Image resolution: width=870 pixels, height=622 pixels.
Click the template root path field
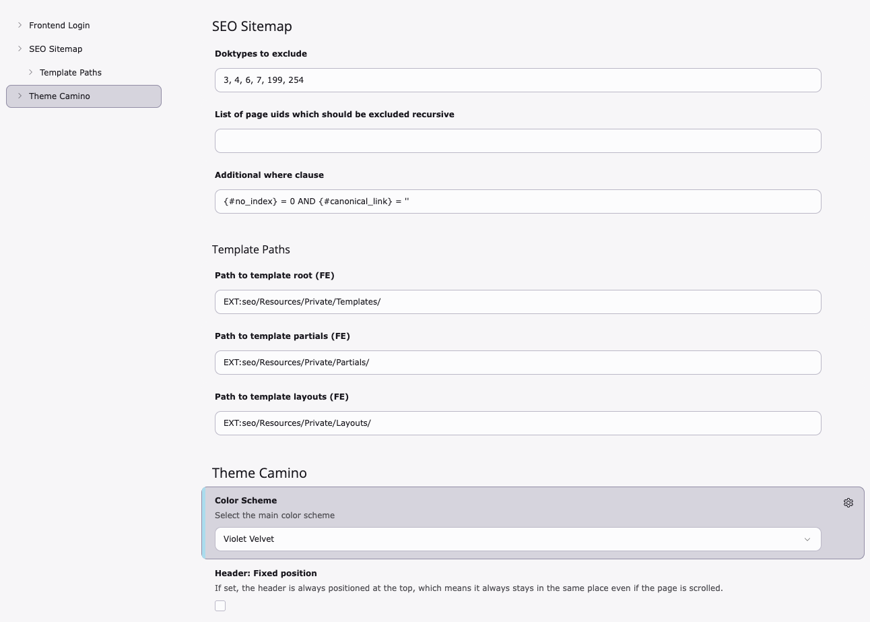pyautogui.click(x=517, y=301)
